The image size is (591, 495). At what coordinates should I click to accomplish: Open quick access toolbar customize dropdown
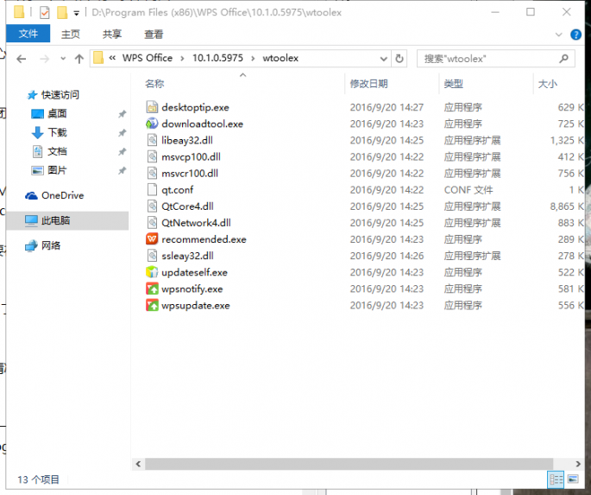76,13
